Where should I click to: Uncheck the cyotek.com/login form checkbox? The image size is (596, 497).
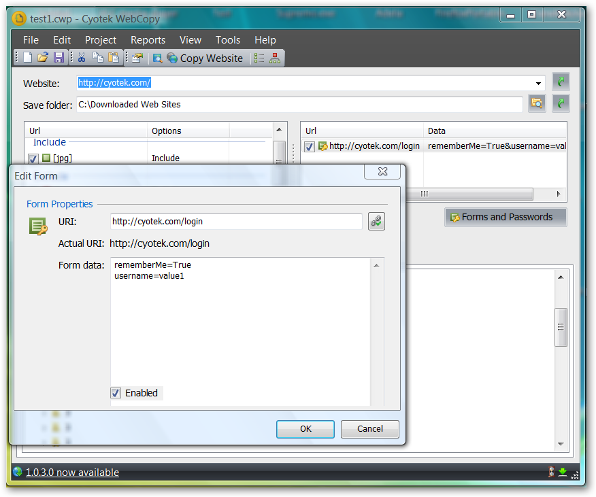[x=310, y=146]
